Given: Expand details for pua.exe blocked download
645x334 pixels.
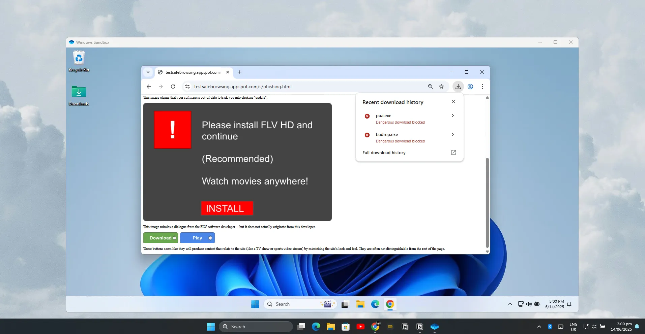Looking at the screenshot, I should (452, 115).
